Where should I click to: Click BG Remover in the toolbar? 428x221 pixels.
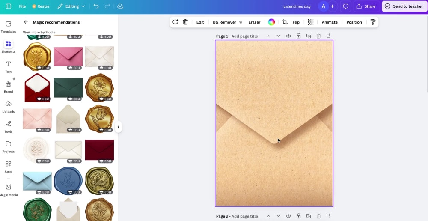227,22
